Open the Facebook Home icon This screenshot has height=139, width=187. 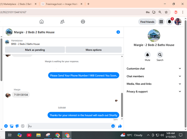42,22
